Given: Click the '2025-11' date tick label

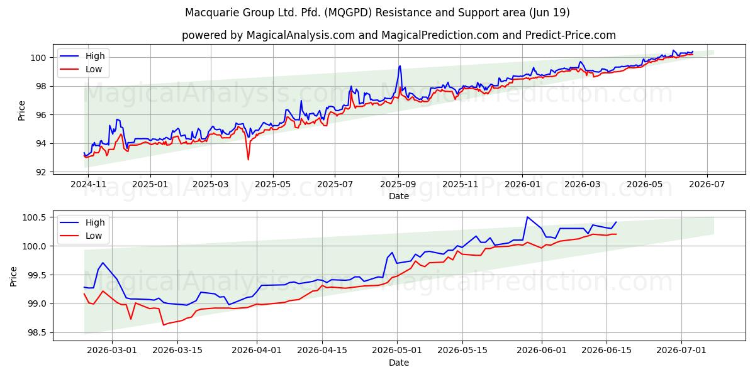Looking at the screenshot, I should [460, 184].
